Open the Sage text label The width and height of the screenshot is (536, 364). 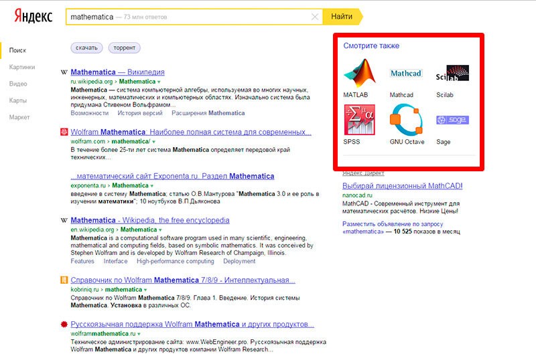pos(444,142)
